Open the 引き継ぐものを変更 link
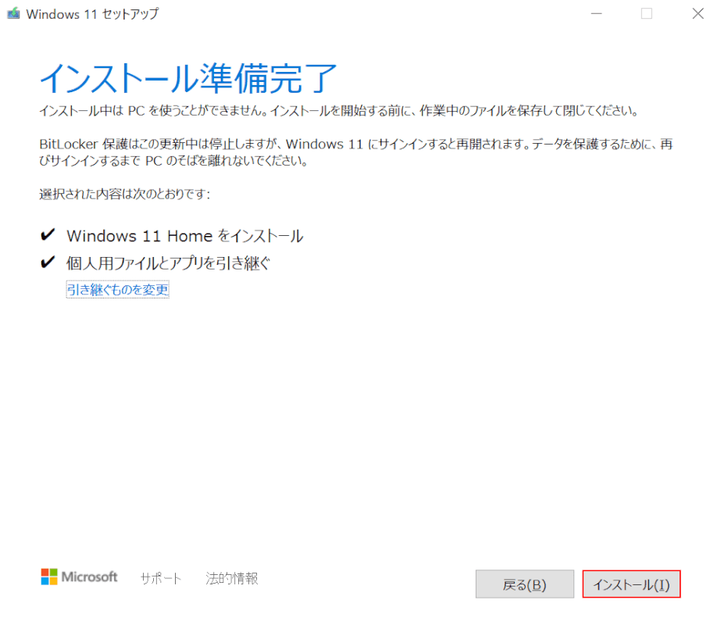The image size is (721, 625). click(x=118, y=289)
